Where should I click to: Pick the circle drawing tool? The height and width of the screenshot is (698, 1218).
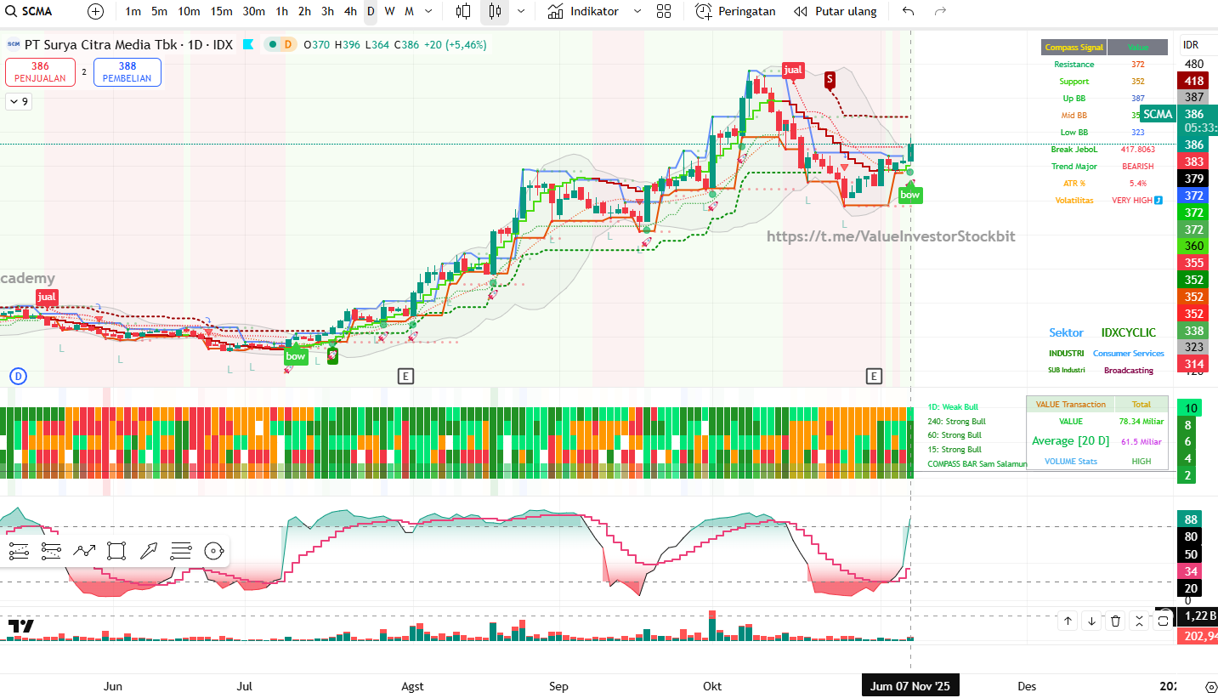(x=213, y=551)
